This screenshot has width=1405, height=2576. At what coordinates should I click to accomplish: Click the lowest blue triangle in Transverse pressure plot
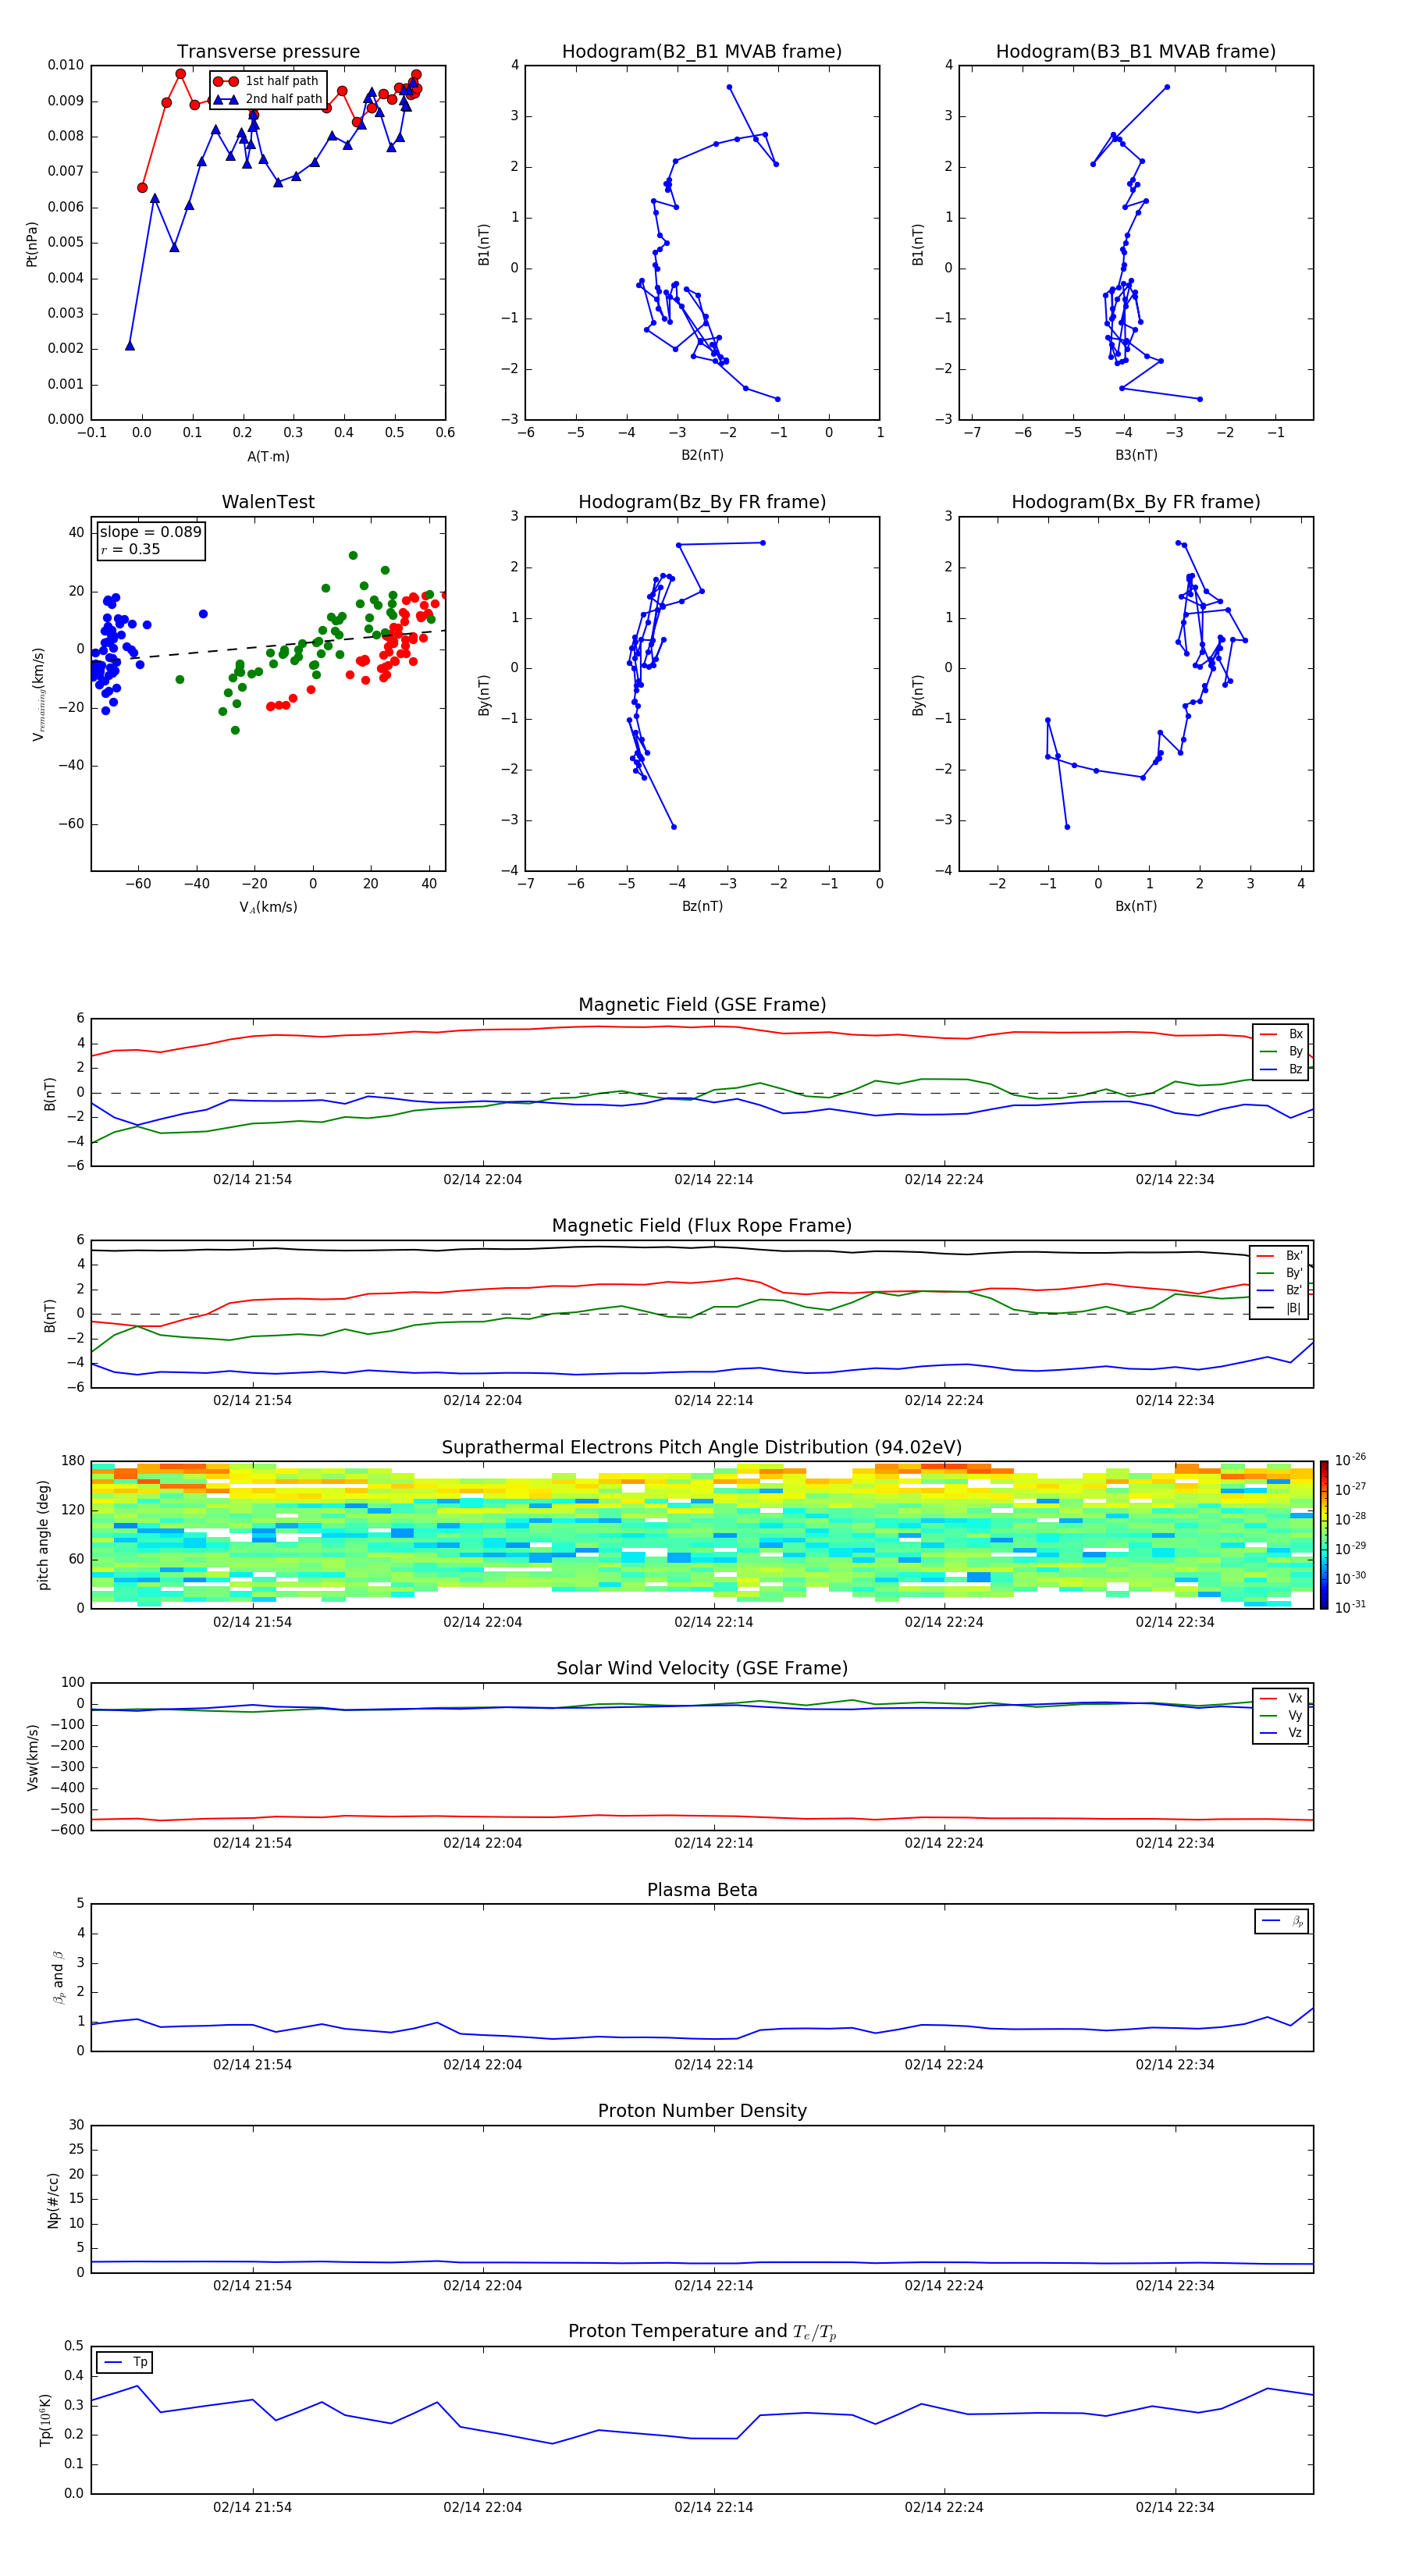tap(130, 346)
